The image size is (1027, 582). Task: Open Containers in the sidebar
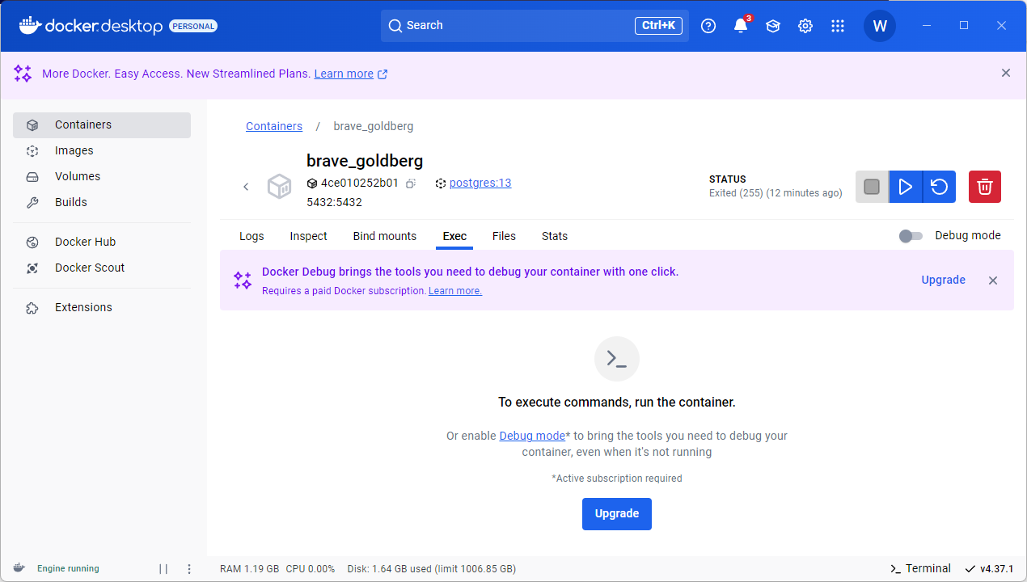[x=102, y=125]
